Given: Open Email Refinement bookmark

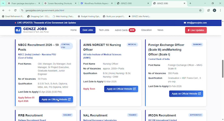Looking at the screenshot, I should point(13,16).
